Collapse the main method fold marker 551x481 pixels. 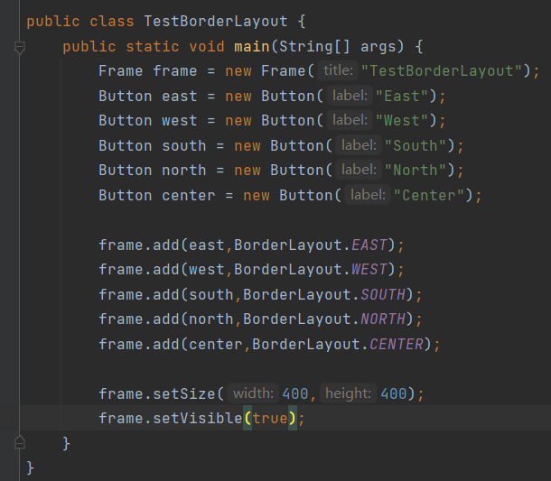(20, 47)
